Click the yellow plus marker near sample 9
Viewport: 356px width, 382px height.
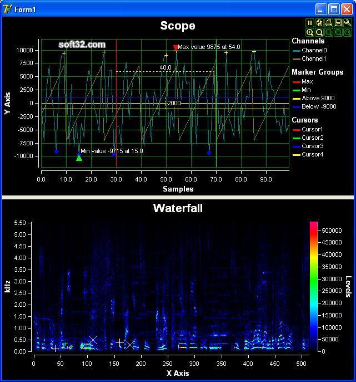tap(64, 53)
